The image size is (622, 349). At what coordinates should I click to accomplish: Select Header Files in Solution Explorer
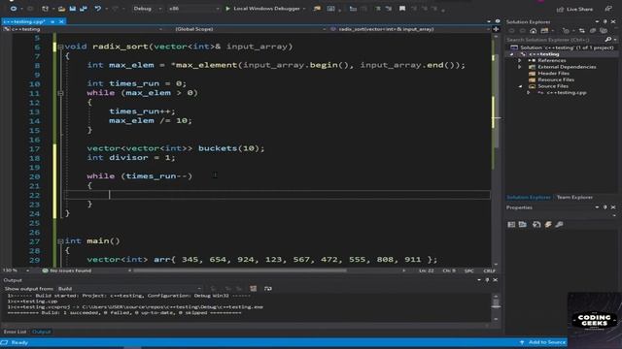[553, 74]
